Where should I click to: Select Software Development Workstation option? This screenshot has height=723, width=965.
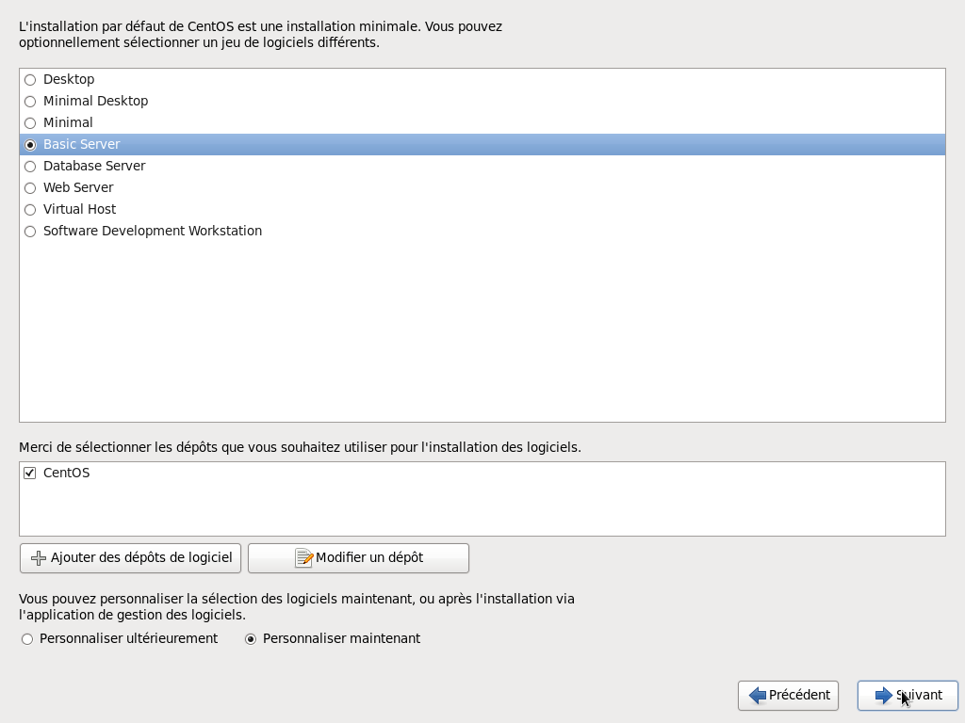point(30,232)
